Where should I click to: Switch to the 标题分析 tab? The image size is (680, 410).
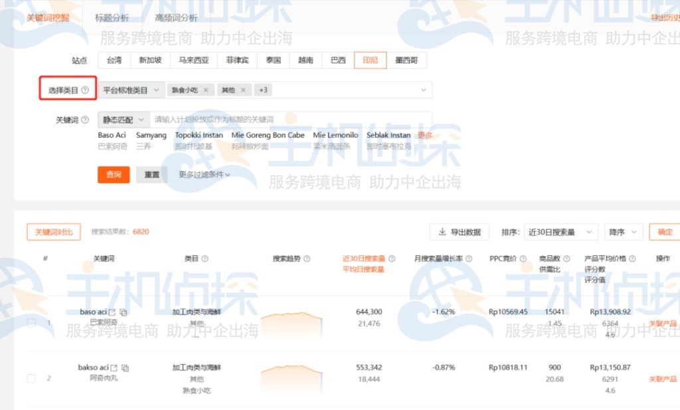[110, 17]
